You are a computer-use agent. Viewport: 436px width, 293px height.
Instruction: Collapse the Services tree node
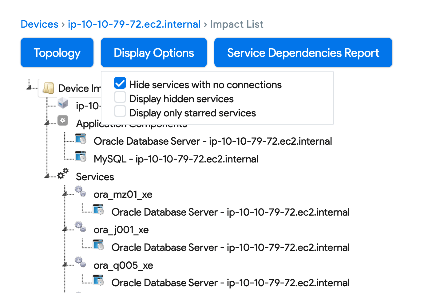pos(47,176)
